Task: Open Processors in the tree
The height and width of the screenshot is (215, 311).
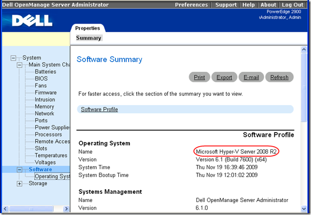Action: click(48, 134)
